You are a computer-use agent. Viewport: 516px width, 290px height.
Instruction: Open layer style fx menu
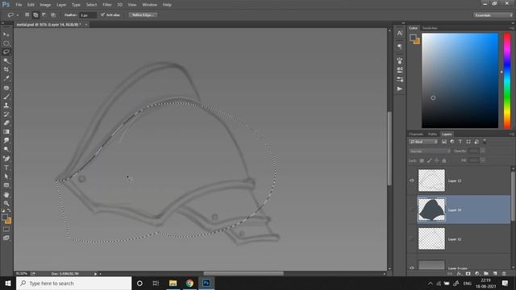(x=459, y=274)
